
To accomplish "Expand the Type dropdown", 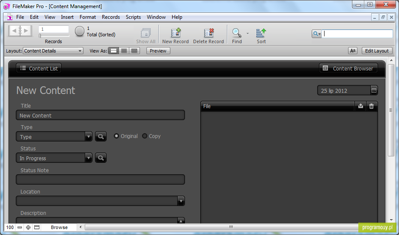I will (88, 137).
